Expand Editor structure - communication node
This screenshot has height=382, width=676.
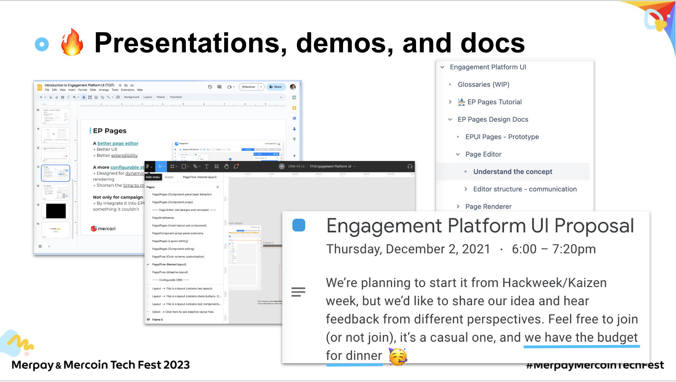466,189
